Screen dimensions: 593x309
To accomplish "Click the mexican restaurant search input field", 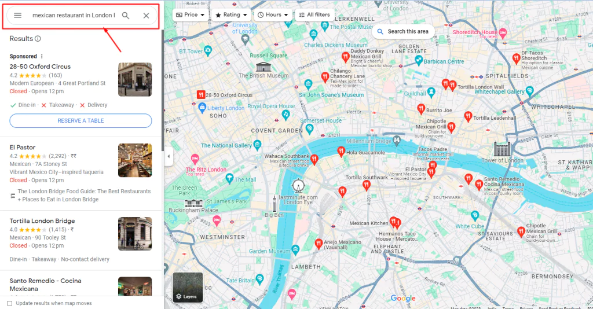I will pos(74,16).
